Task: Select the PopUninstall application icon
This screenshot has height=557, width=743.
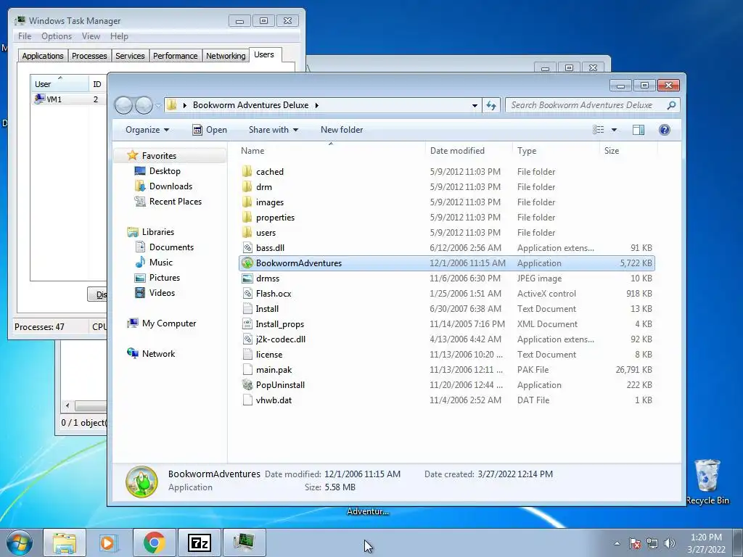Action: [x=247, y=385]
